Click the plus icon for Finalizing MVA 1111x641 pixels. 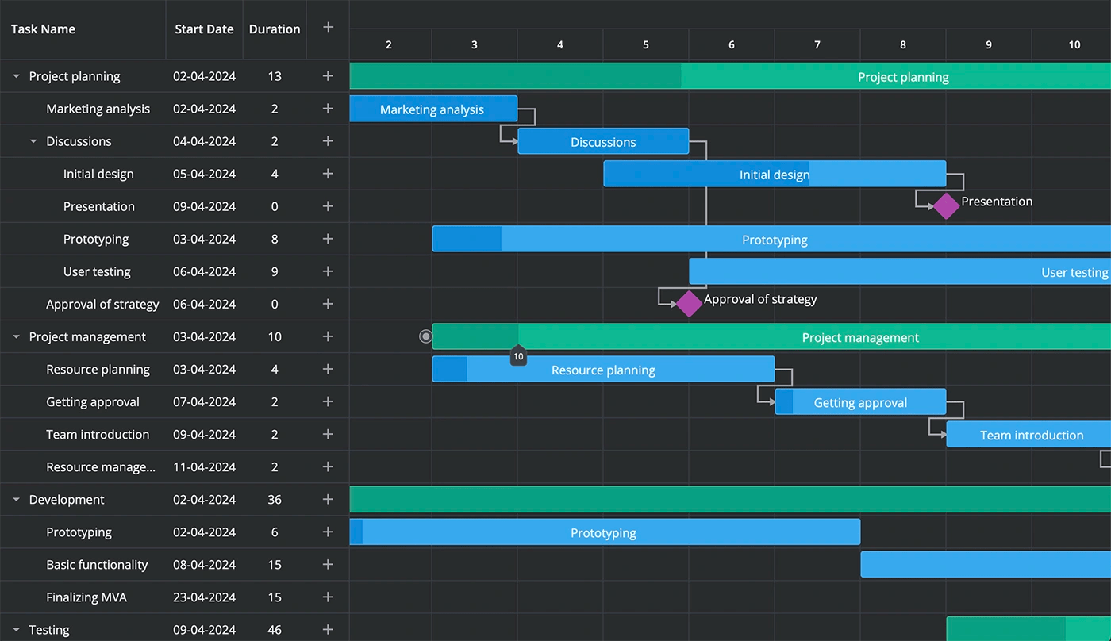328,597
